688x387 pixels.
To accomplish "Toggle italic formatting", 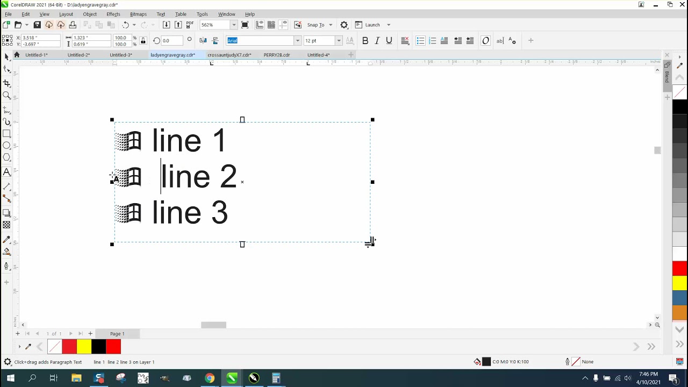I will coord(377,41).
